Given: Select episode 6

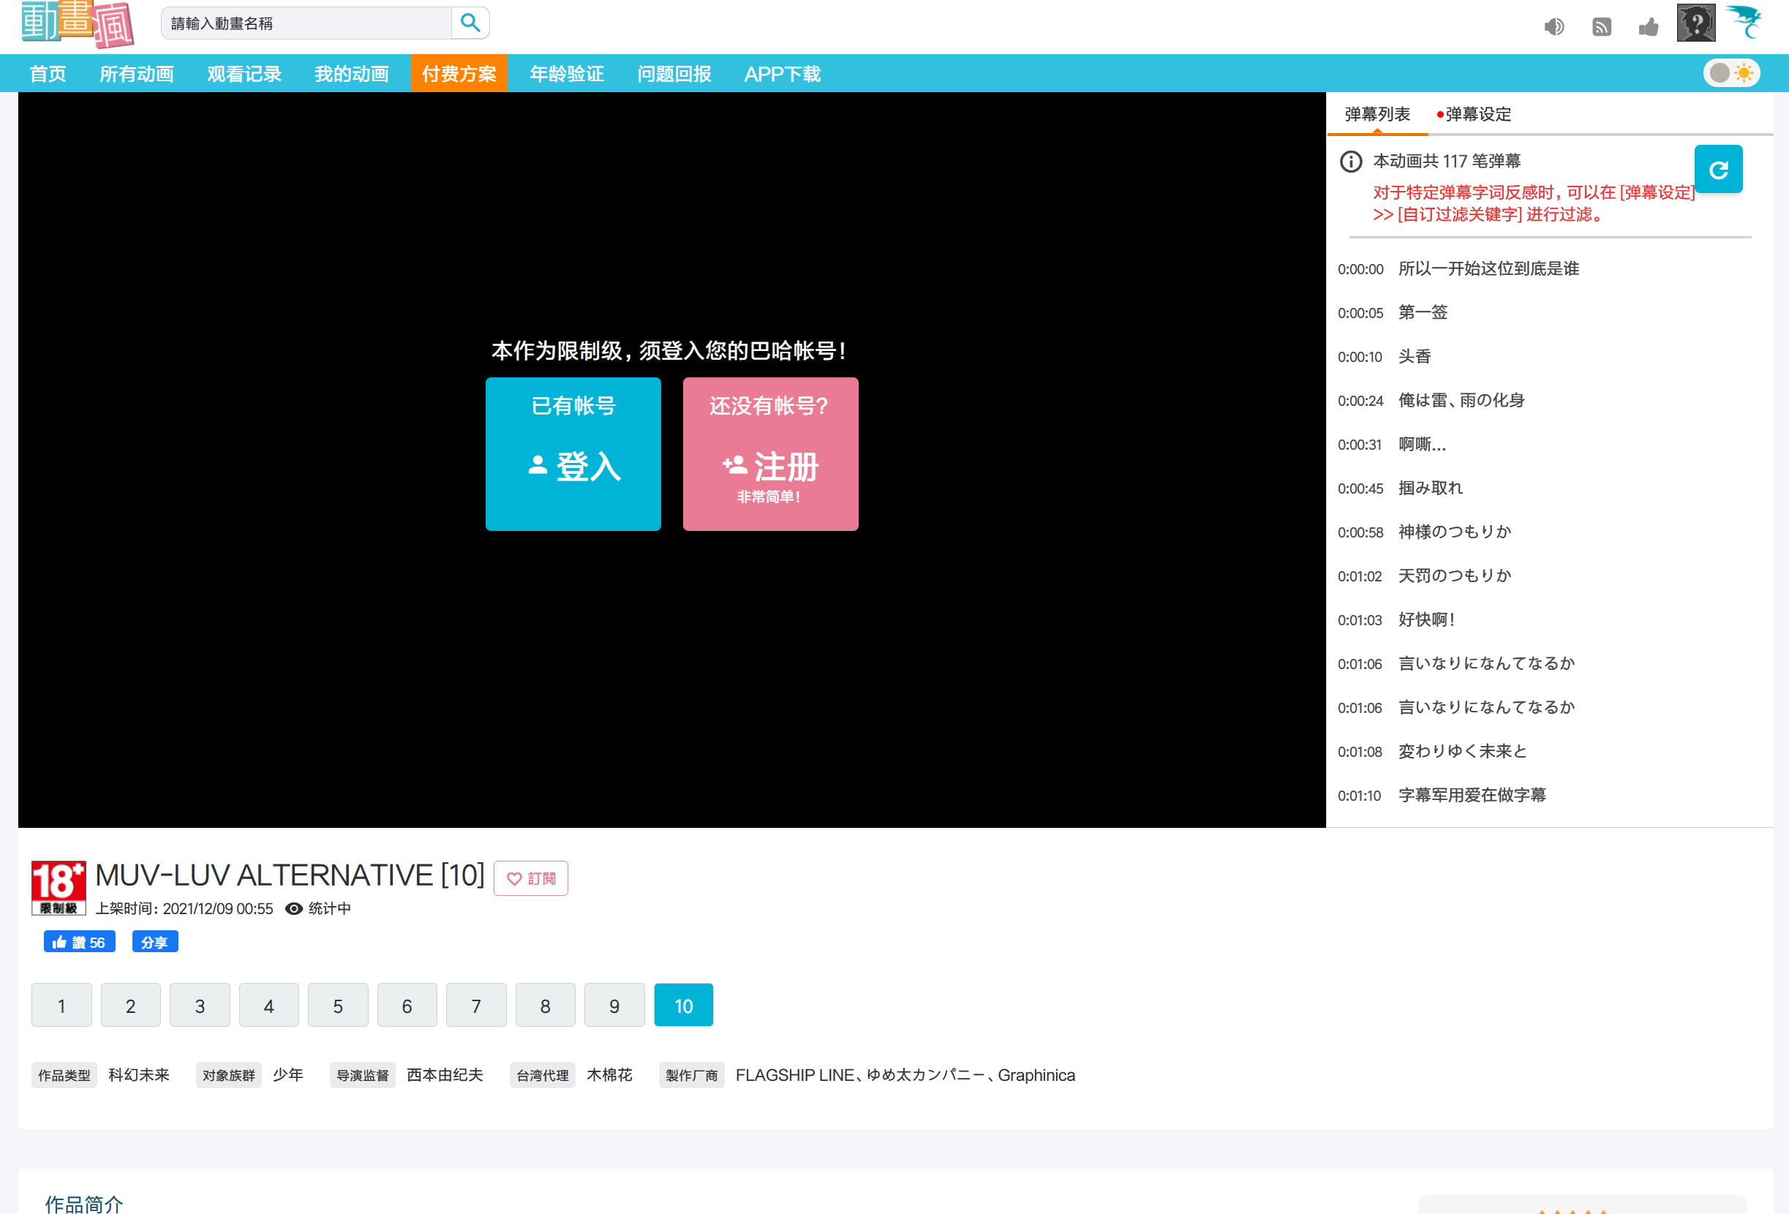Looking at the screenshot, I should [407, 1006].
